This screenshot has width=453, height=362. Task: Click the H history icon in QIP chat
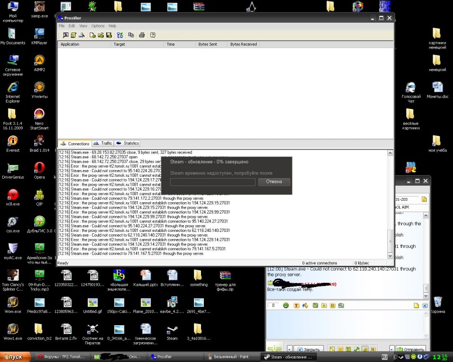(x=333, y=305)
